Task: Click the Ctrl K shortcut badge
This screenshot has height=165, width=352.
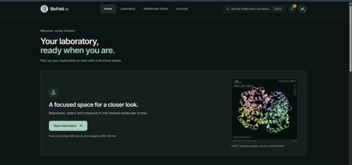Action: click(x=278, y=9)
